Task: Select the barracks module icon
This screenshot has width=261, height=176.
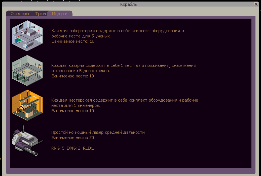Action: click(27, 70)
